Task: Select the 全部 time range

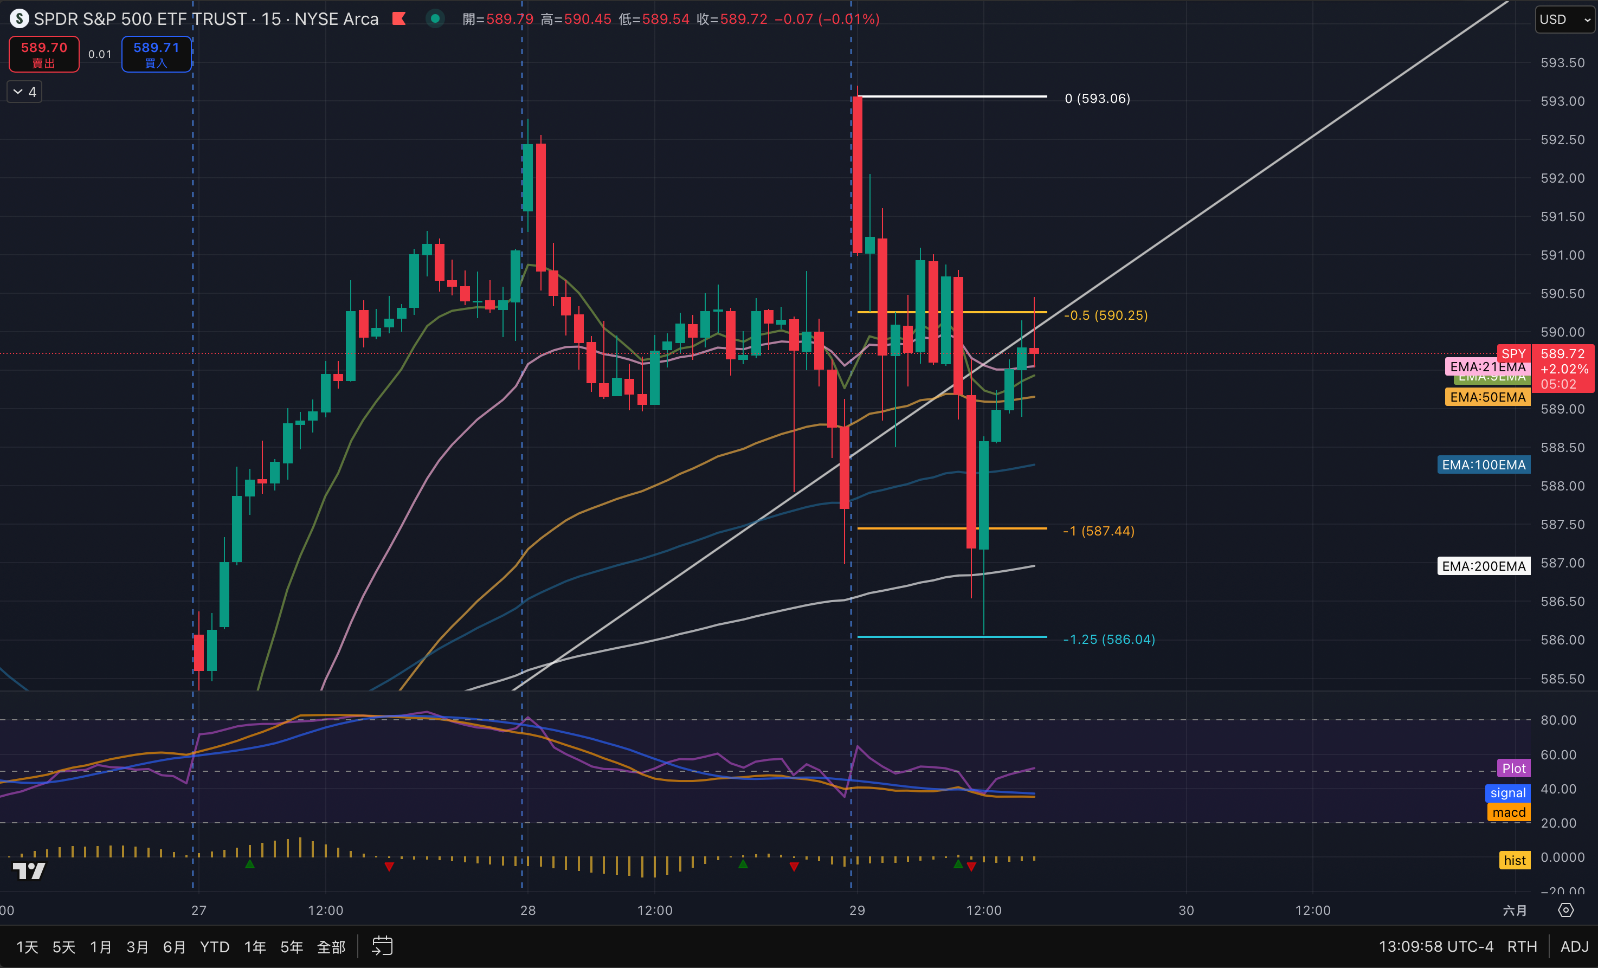Action: pos(331,947)
